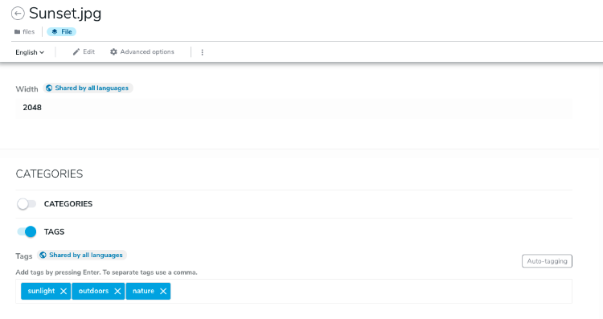
Task: Select the outdoors tag label
Action: click(x=93, y=291)
